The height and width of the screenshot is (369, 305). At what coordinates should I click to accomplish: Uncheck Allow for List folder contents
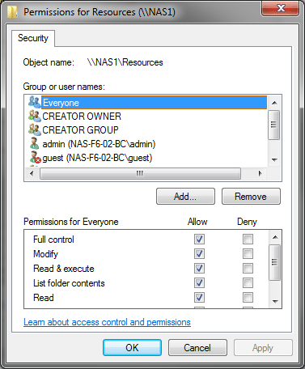tap(199, 282)
